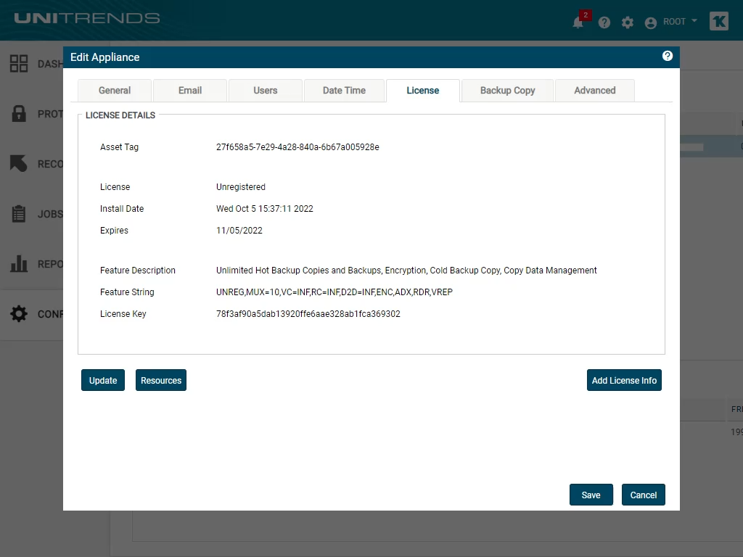Viewport: 743px width, 557px height.
Task: Click the Add License Info button
Action: pyautogui.click(x=624, y=380)
